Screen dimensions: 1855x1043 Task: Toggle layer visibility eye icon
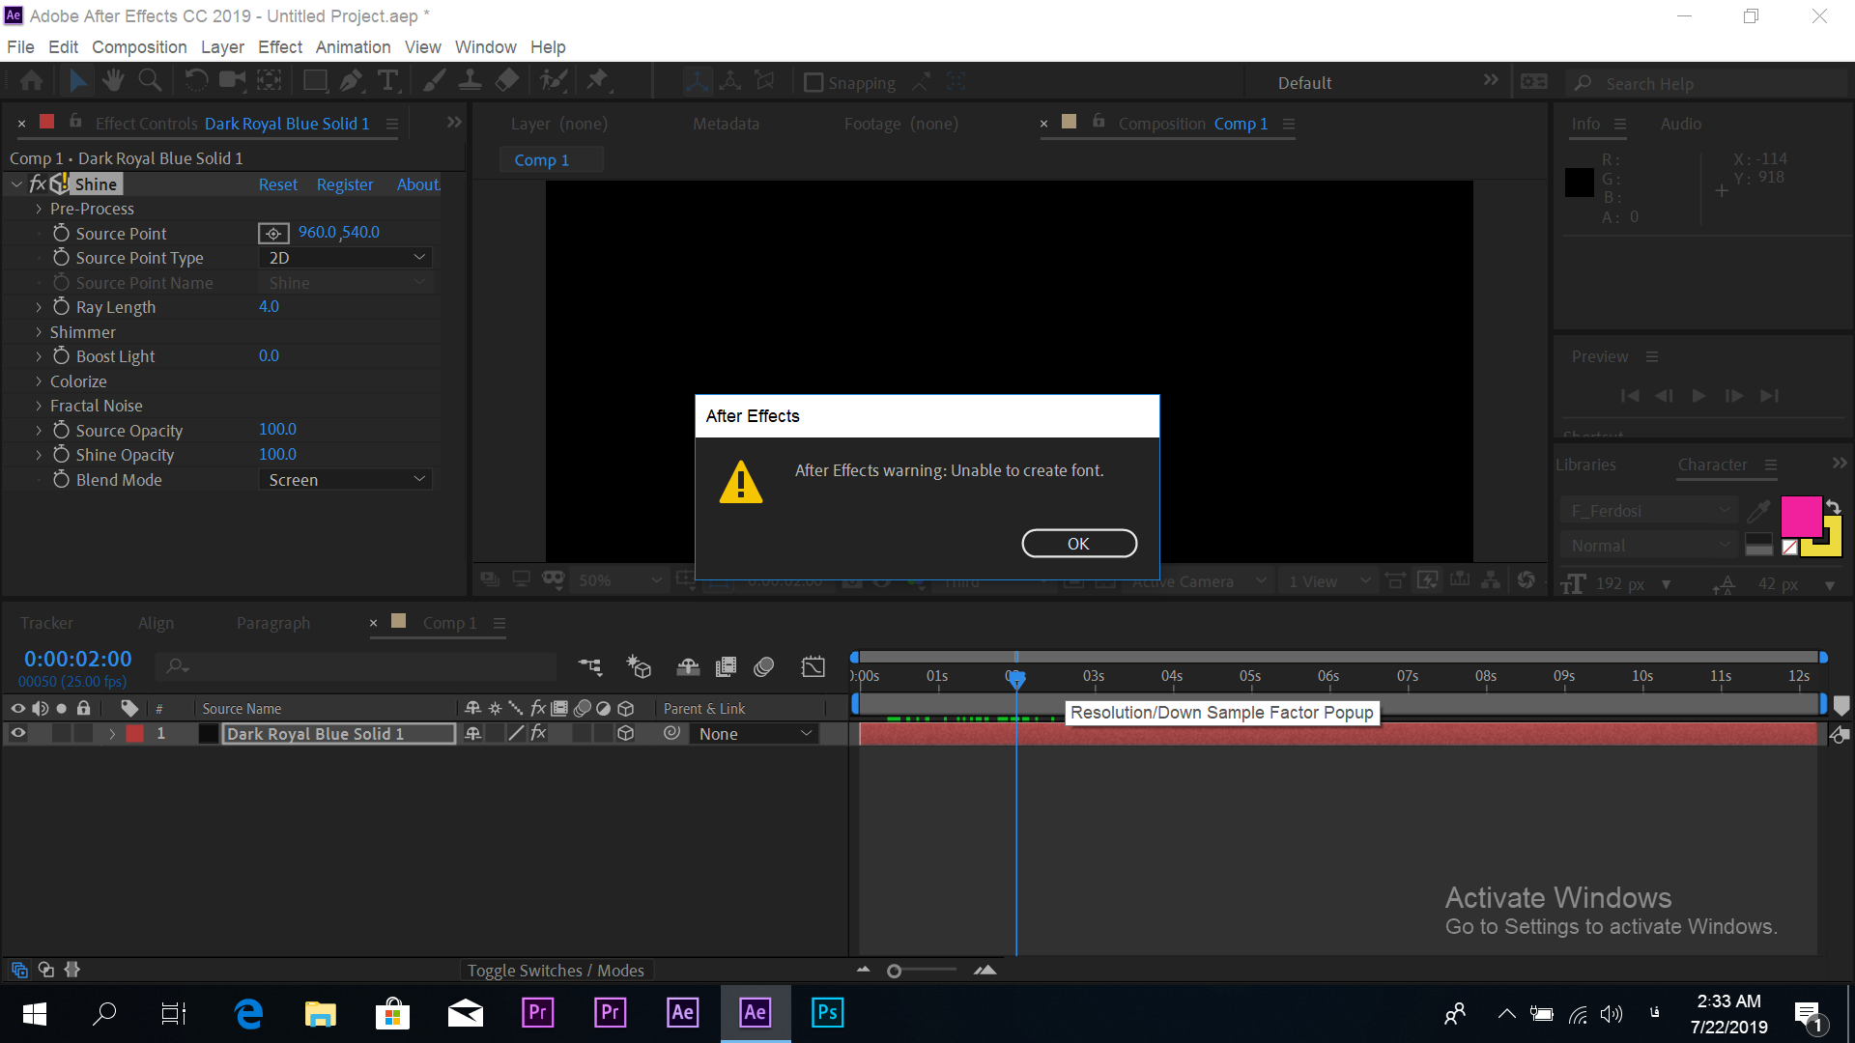click(17, 734)
